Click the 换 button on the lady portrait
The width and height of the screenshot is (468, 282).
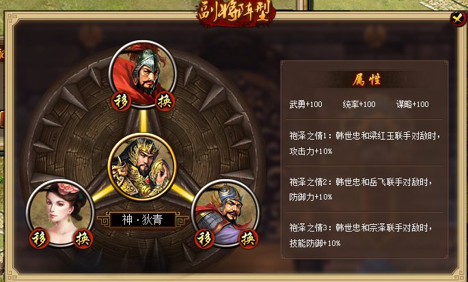(83, 239)
